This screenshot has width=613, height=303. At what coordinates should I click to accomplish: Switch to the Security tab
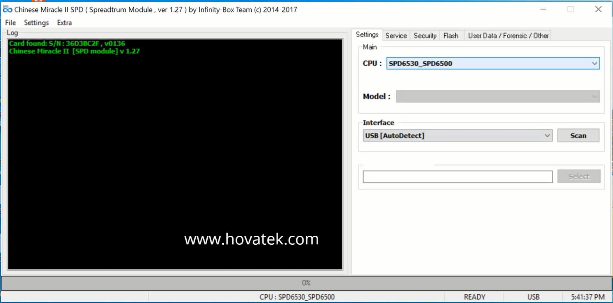tap(425, 36)
